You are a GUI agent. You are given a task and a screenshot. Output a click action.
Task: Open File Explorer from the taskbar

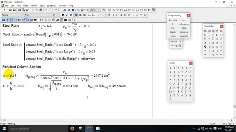pos(98,129)
